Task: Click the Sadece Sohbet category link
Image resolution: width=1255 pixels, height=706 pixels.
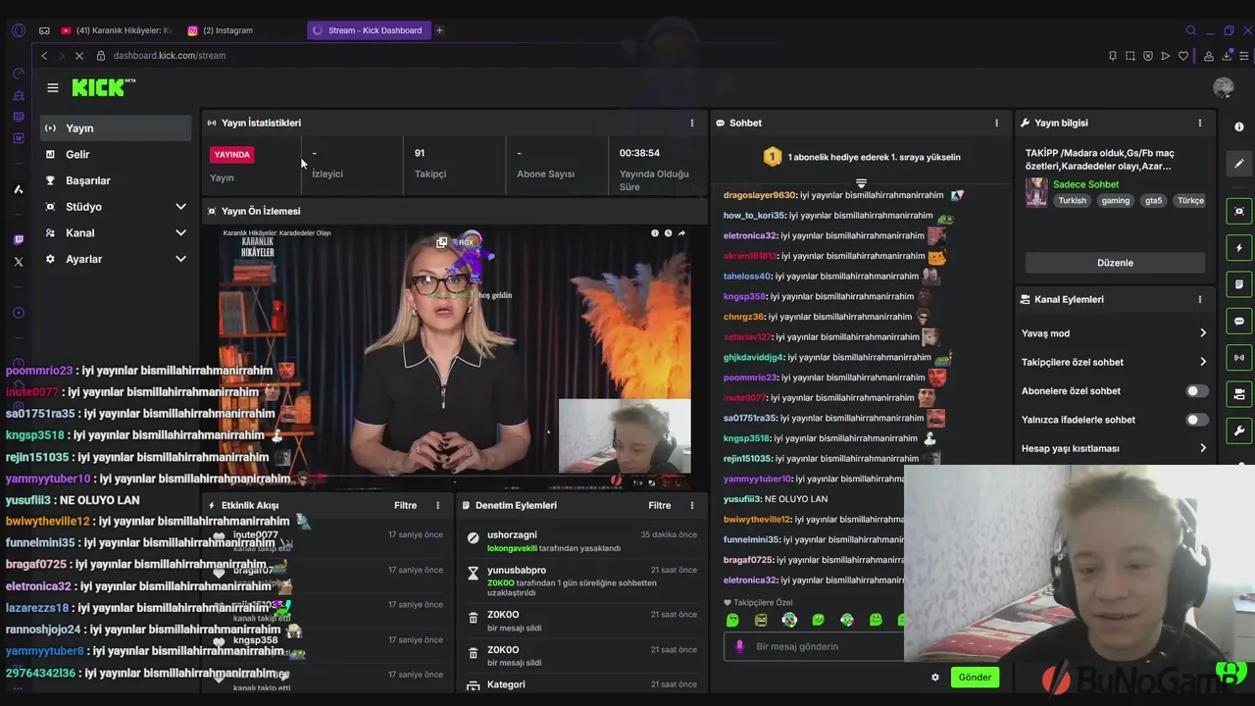Action: click(x=1085, y=184)
